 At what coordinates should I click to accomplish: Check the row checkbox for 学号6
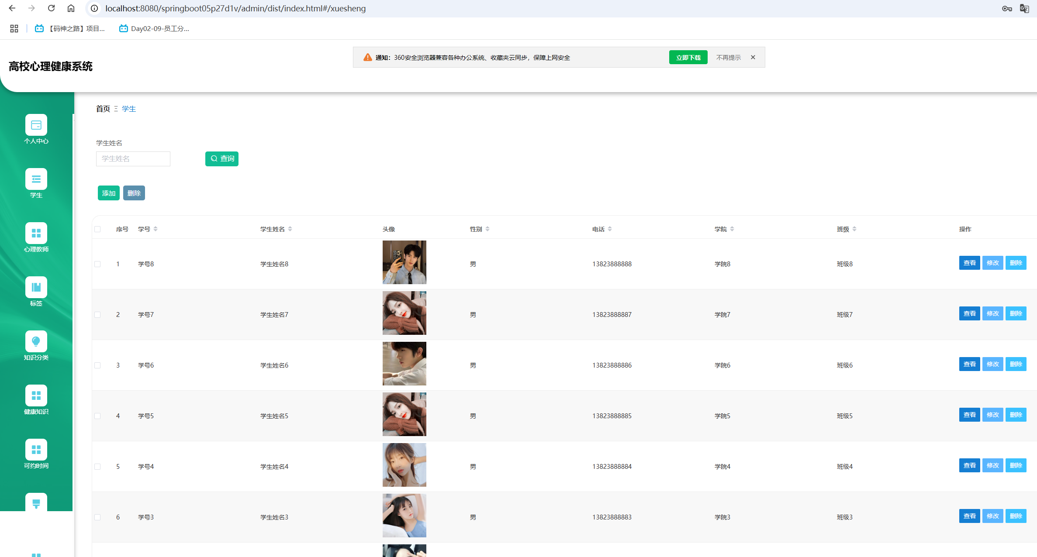click(97, 365)
